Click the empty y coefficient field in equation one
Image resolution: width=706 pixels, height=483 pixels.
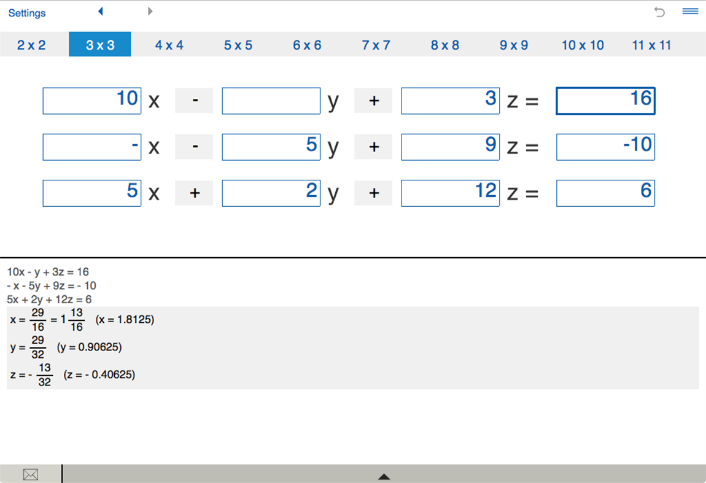[271, 100]
